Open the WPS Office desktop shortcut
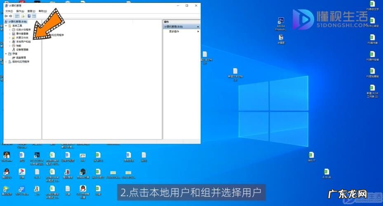The height and width of the screenshot is (206, 383). point(22,191)
